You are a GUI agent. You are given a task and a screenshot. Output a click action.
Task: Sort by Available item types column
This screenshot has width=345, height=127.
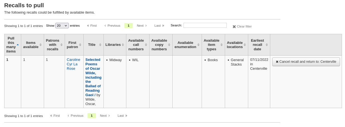tap(221, 45)
